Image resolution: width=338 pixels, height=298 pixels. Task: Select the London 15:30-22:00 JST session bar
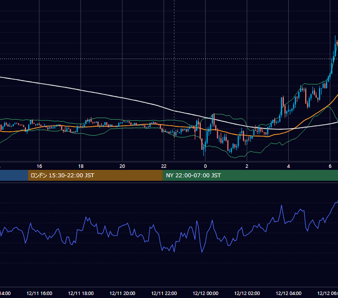pyautogui.click(x=95, y=175)
